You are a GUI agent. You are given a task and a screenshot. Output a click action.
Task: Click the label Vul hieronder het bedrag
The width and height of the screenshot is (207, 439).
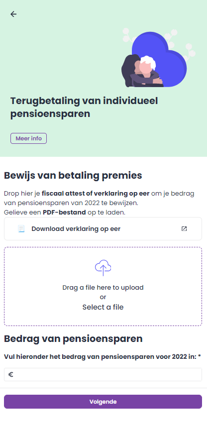(x=103, y=357)
